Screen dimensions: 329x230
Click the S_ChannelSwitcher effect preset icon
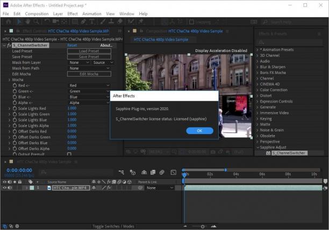pyautogui.click(x=268, y=153)
